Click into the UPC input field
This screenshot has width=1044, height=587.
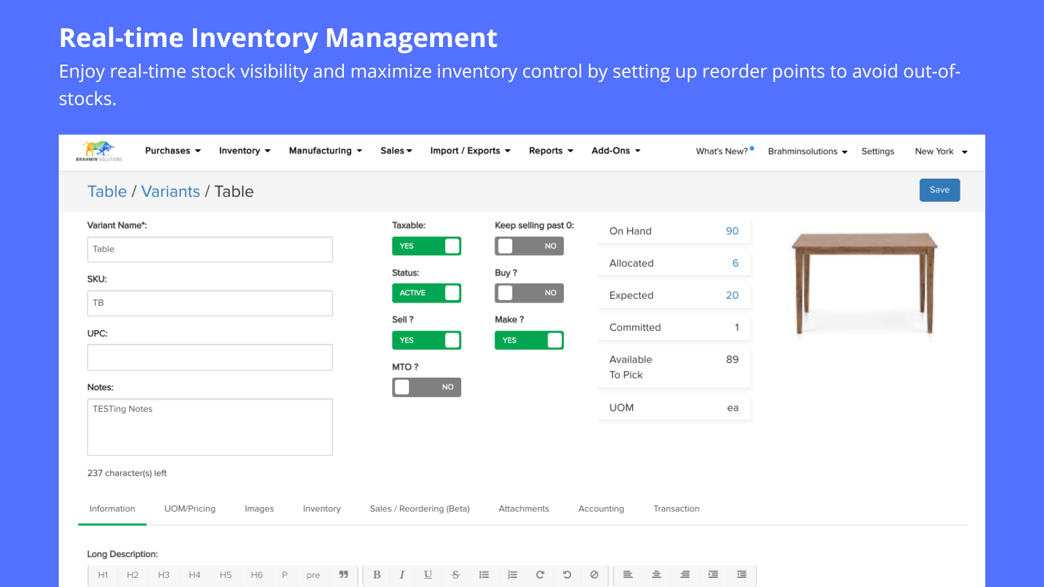[x=210, y=357]
